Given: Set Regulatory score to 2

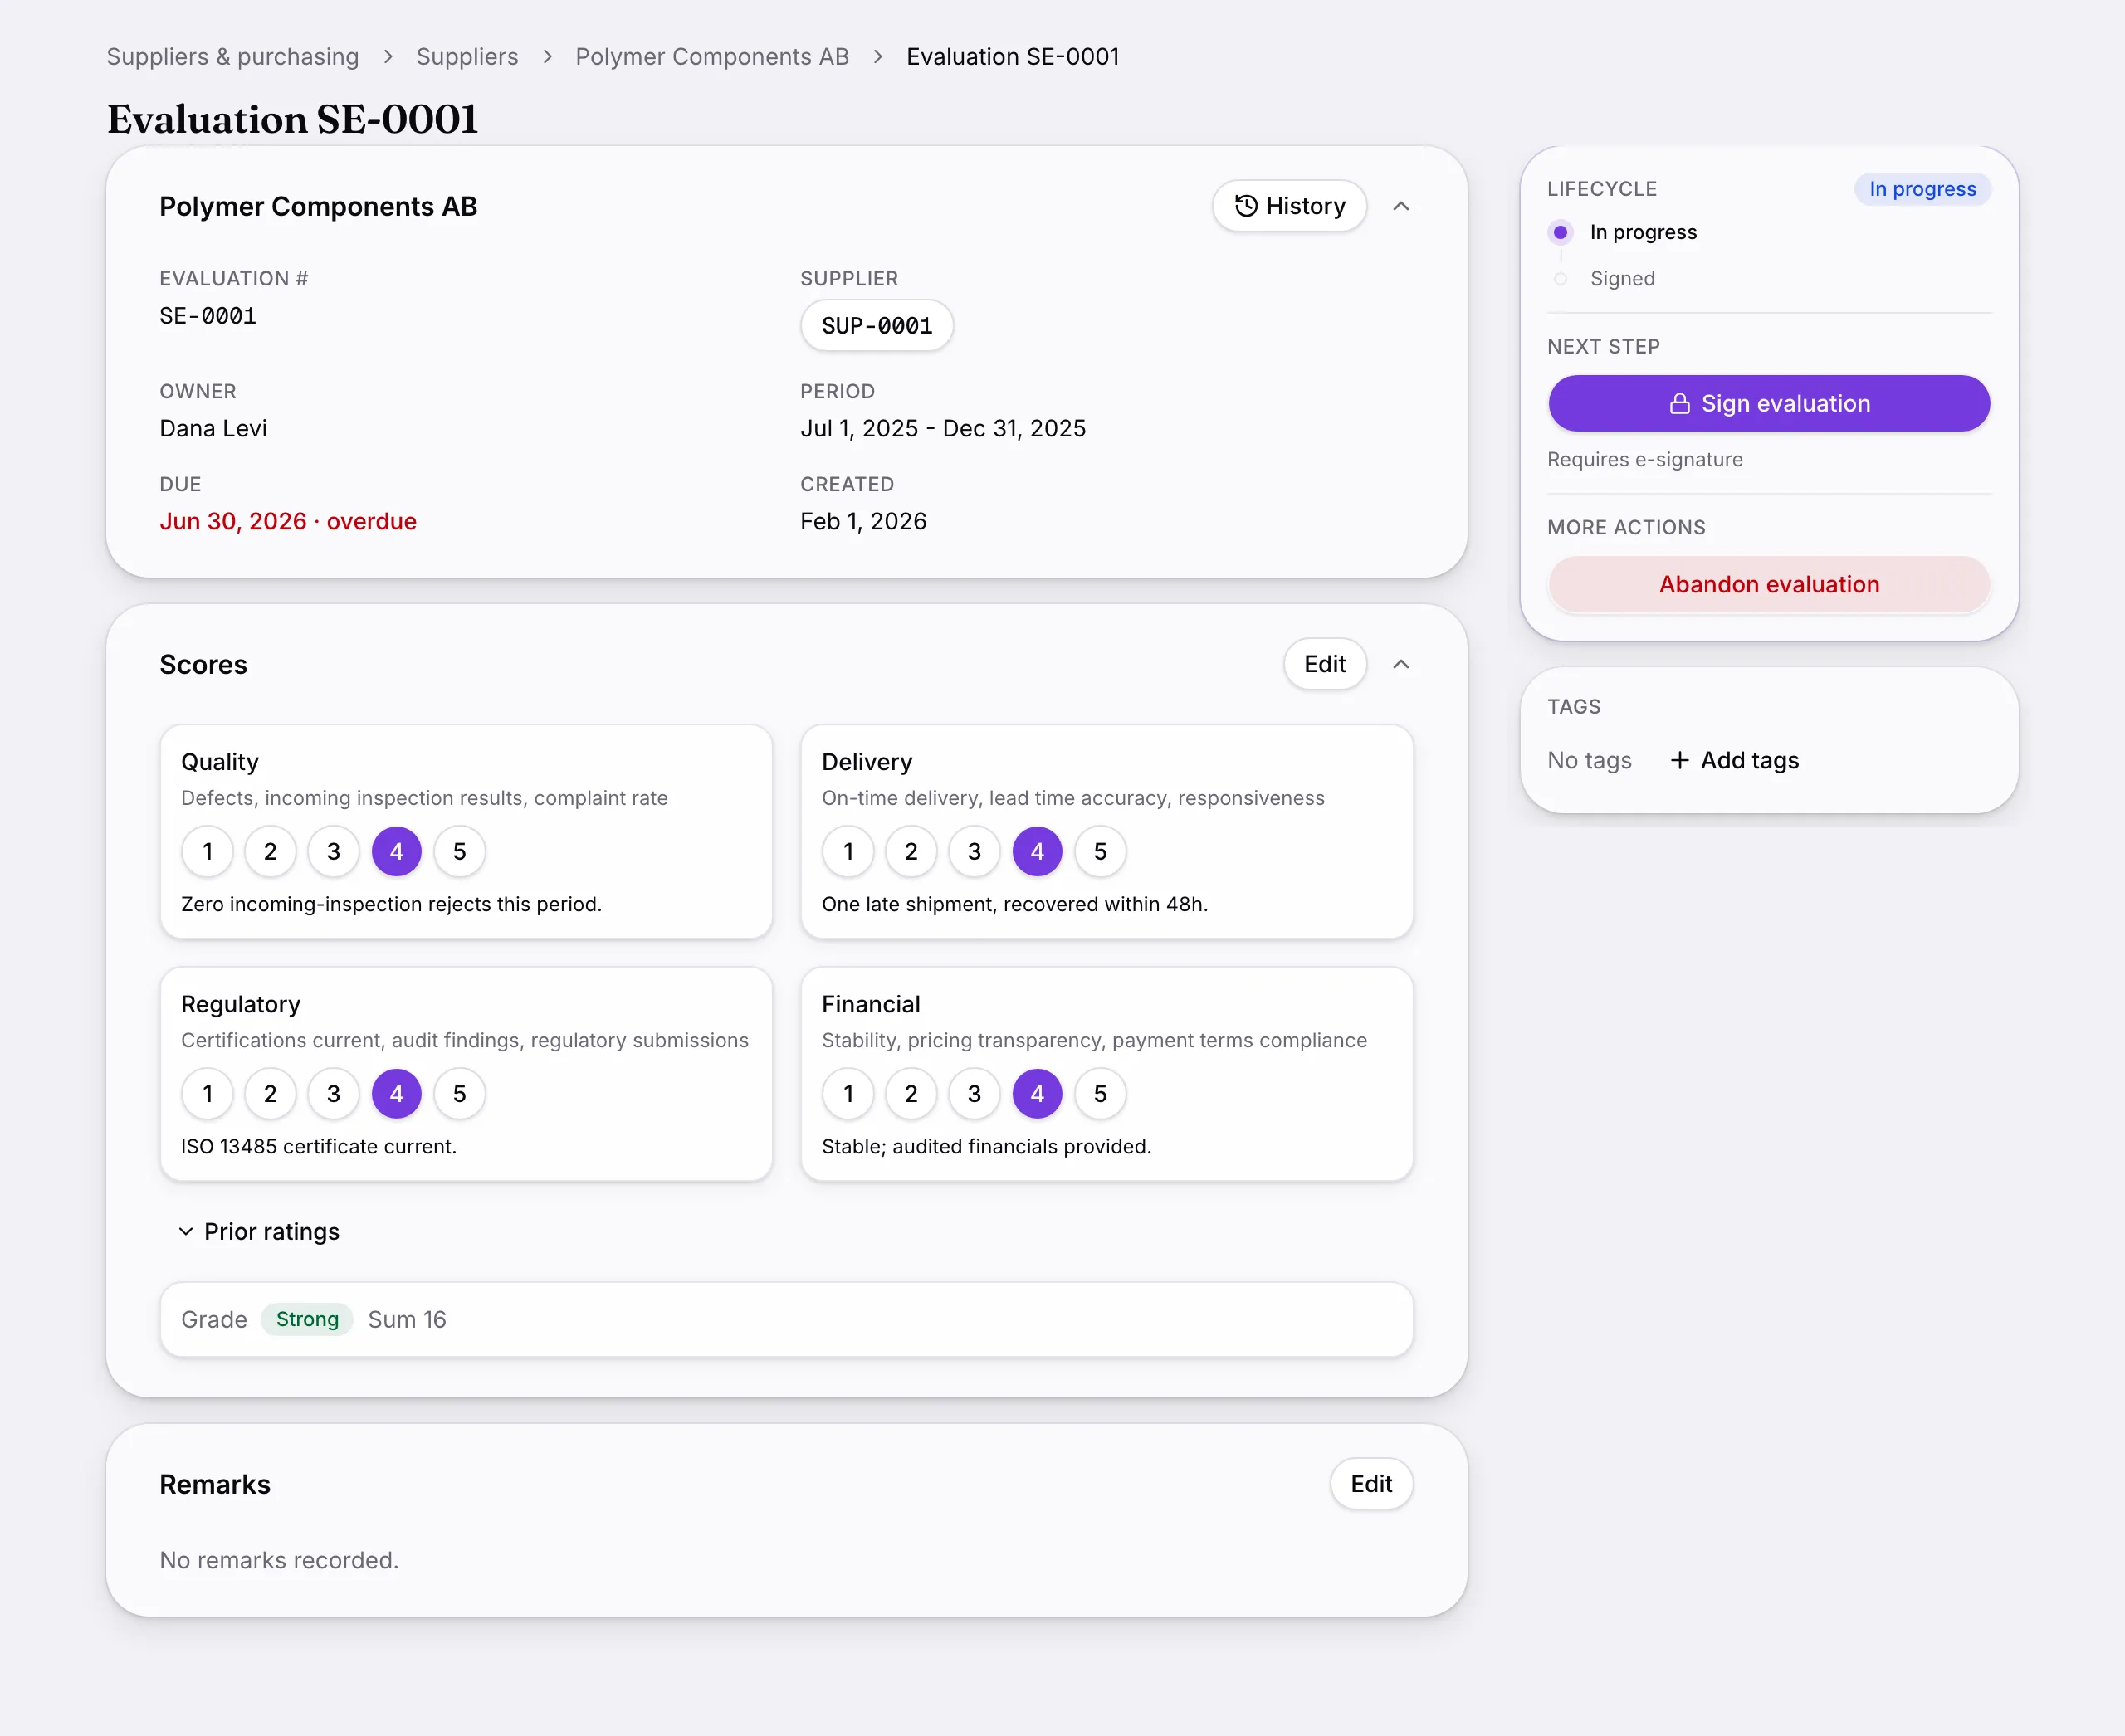Looking at the screenshot, I should (x=270, y=1093).
